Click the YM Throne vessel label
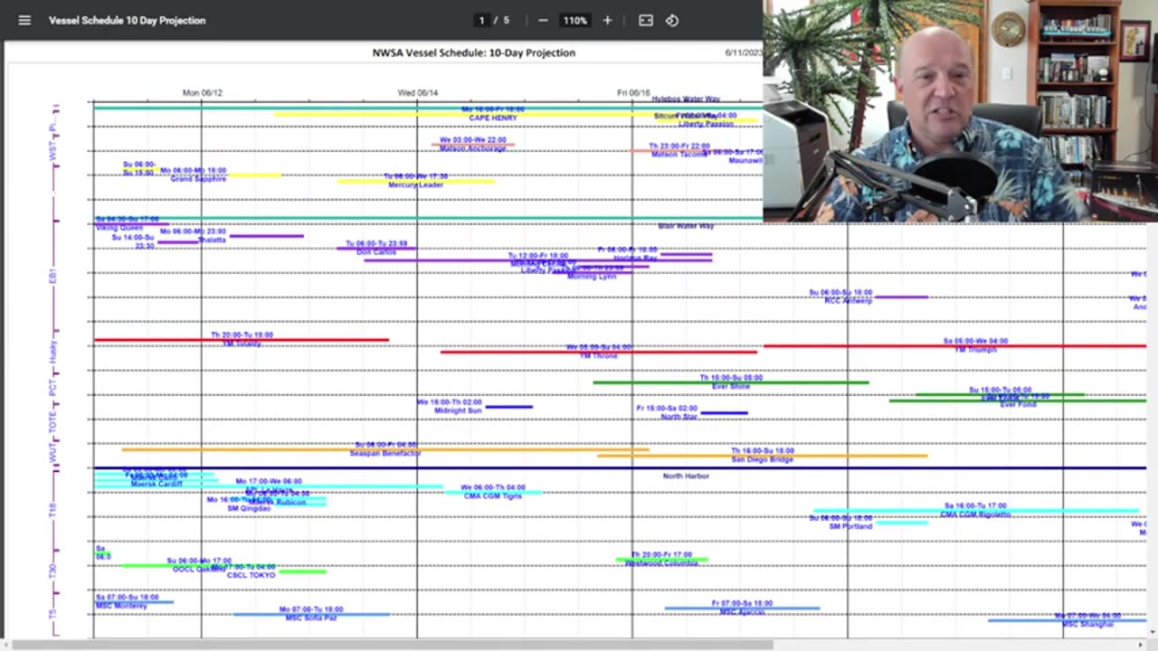 (x=599, y=356)
